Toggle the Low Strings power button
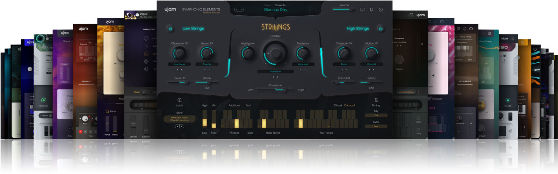The width and height of the screenshot is (558, 174). [x=171, y=29]
